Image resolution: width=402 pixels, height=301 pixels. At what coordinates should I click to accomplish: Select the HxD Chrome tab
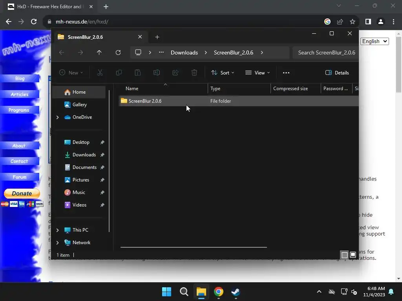pos(49,7)
